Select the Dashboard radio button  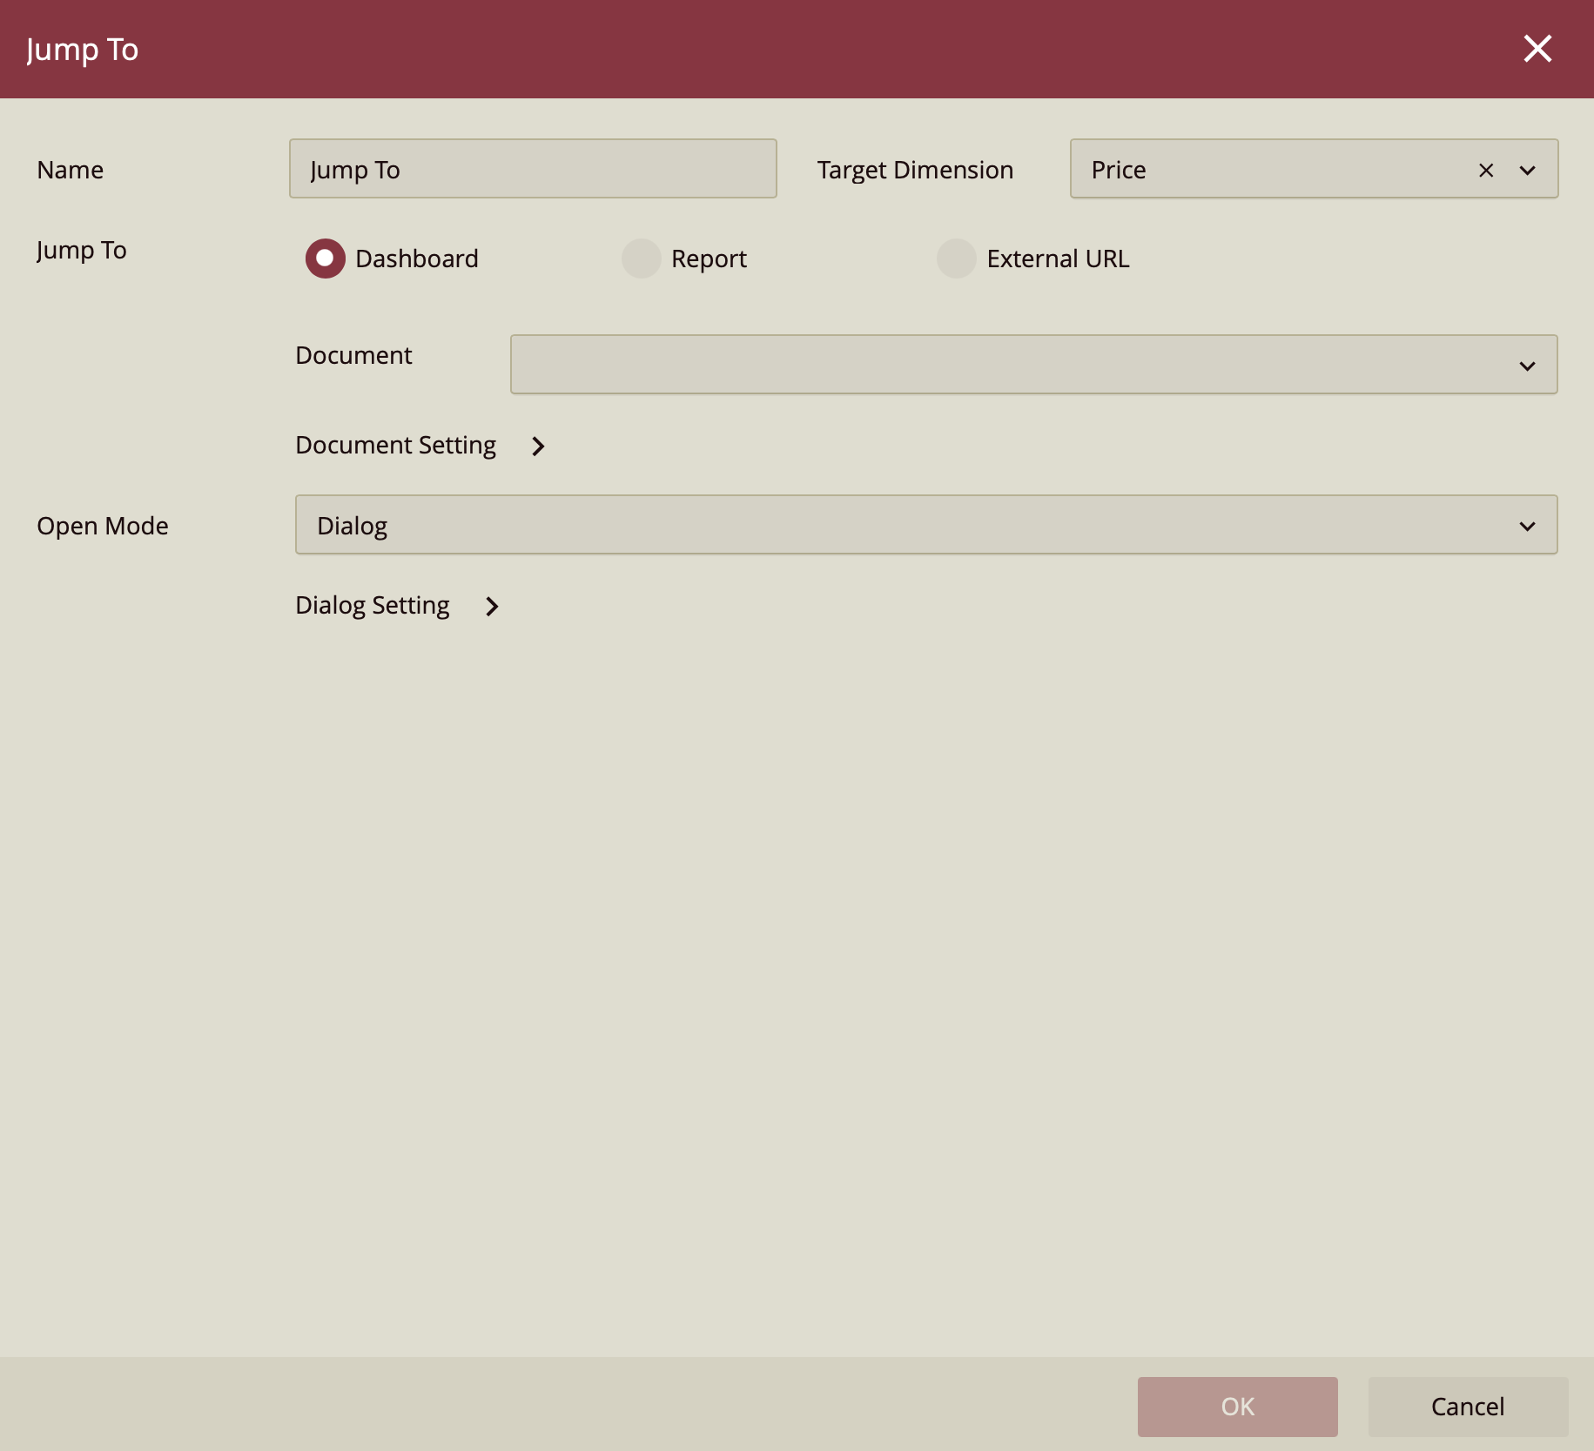pyautogui.click(x=325, y=259)
